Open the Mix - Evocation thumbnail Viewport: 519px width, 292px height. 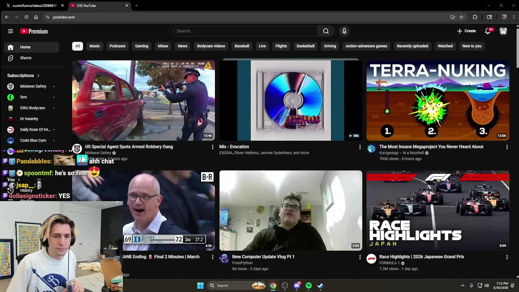[291, 101]
